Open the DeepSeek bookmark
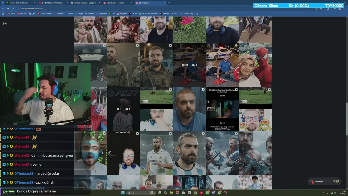The image size is (348, 196). click(101, 13)
